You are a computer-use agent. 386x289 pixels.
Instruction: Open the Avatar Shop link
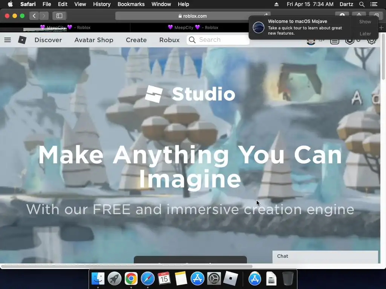pyautogui.click(x=94, y=40)
